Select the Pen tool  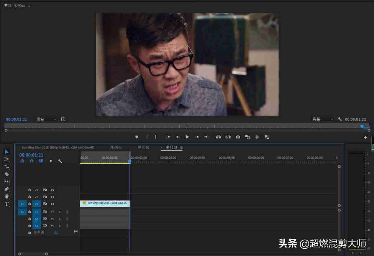click(x=6, y=189)
